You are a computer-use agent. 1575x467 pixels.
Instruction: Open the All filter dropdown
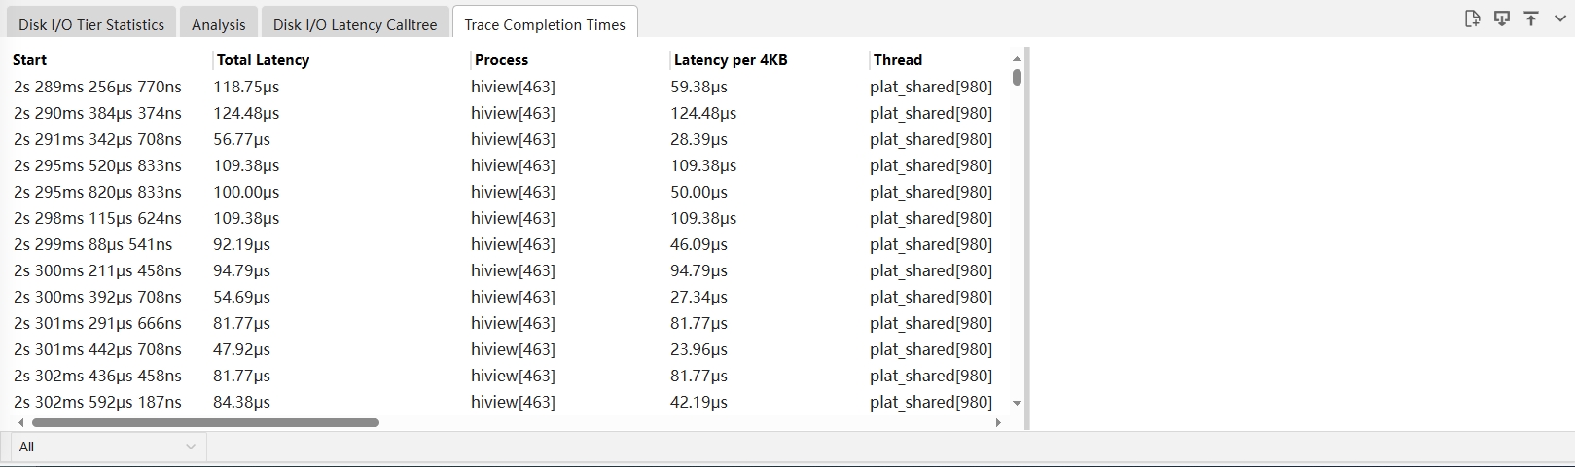(x=108, y=447)
